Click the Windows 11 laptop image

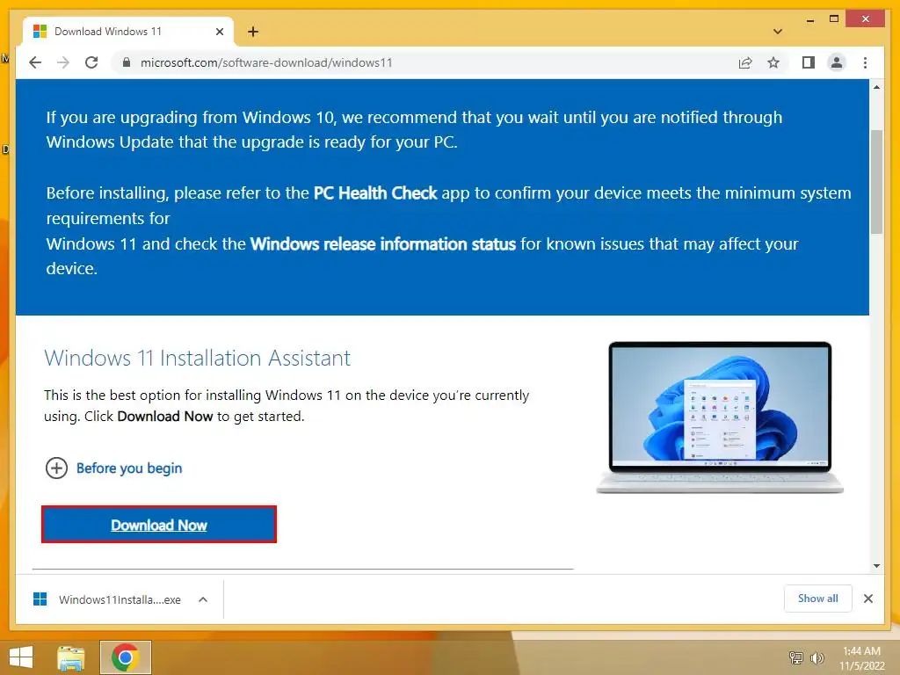click(720, 417)
